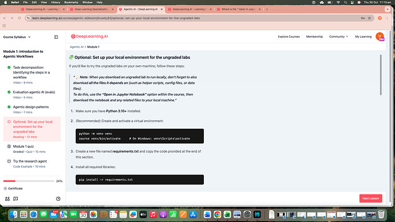Open the browser three-dot menu
Image resolution: width=395 pixels, height=222 pixels.
pos(387,18)
